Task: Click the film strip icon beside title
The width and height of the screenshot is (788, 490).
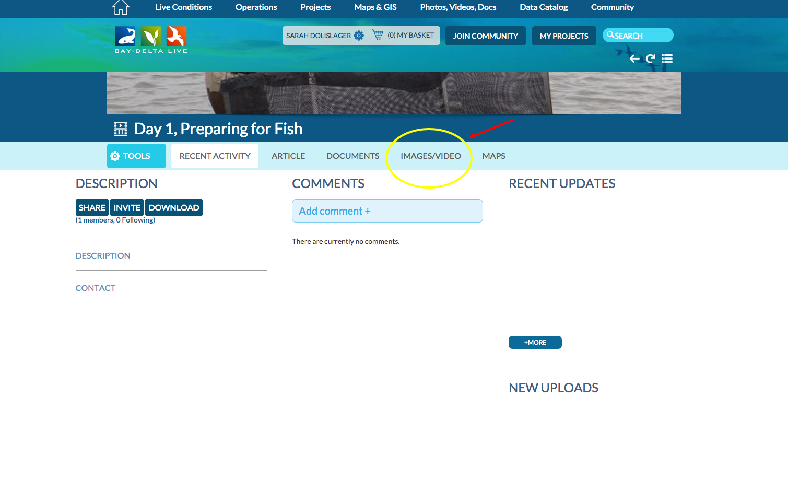Action: click(121, 129)
